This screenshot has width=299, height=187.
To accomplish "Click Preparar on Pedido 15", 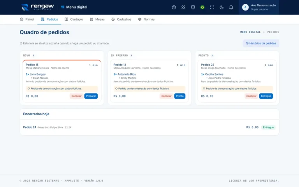I will click(x=91, y=96).
